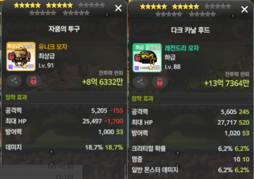
Task: Click the 레전드리 모자 grade label
Action: click(182, 48)
